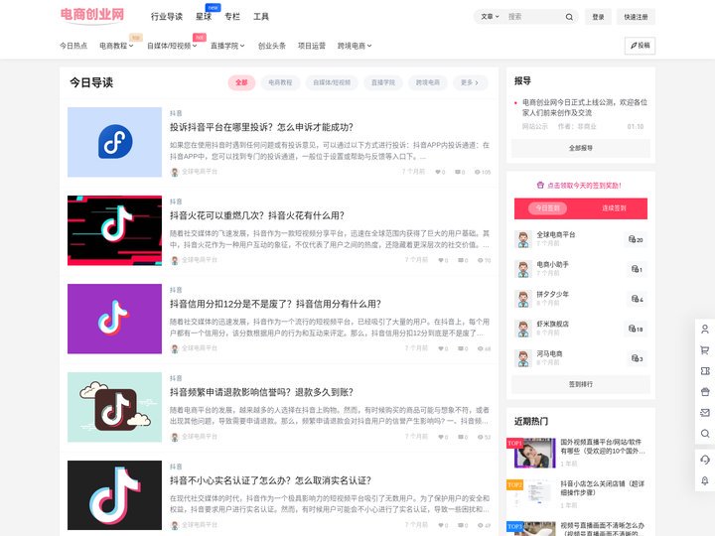Click the 签到排行 button
Image resolution: width=715 pixels, height=536 pixels.
point(581,384)
